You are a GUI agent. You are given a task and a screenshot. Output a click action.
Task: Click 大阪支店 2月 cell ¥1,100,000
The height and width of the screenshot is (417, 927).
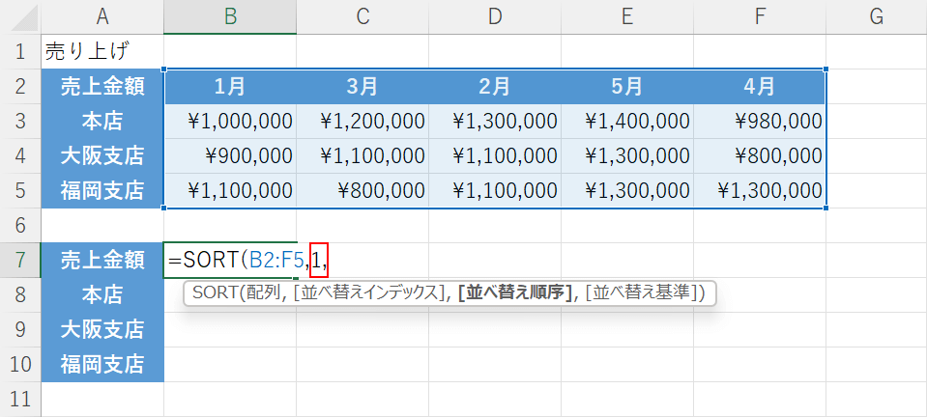pos(495,156)
